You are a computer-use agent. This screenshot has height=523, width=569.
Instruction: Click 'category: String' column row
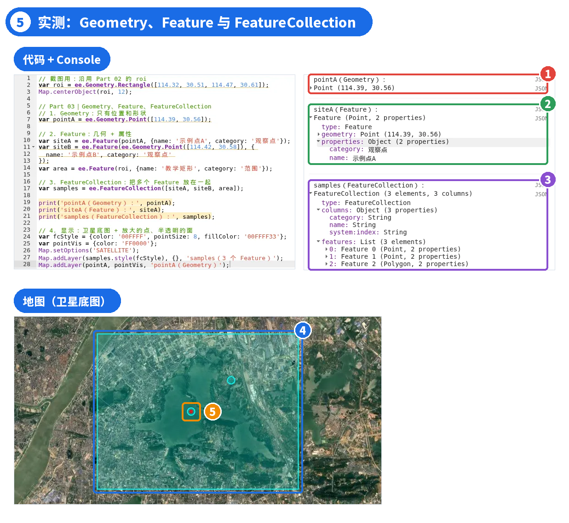[360, 217]
